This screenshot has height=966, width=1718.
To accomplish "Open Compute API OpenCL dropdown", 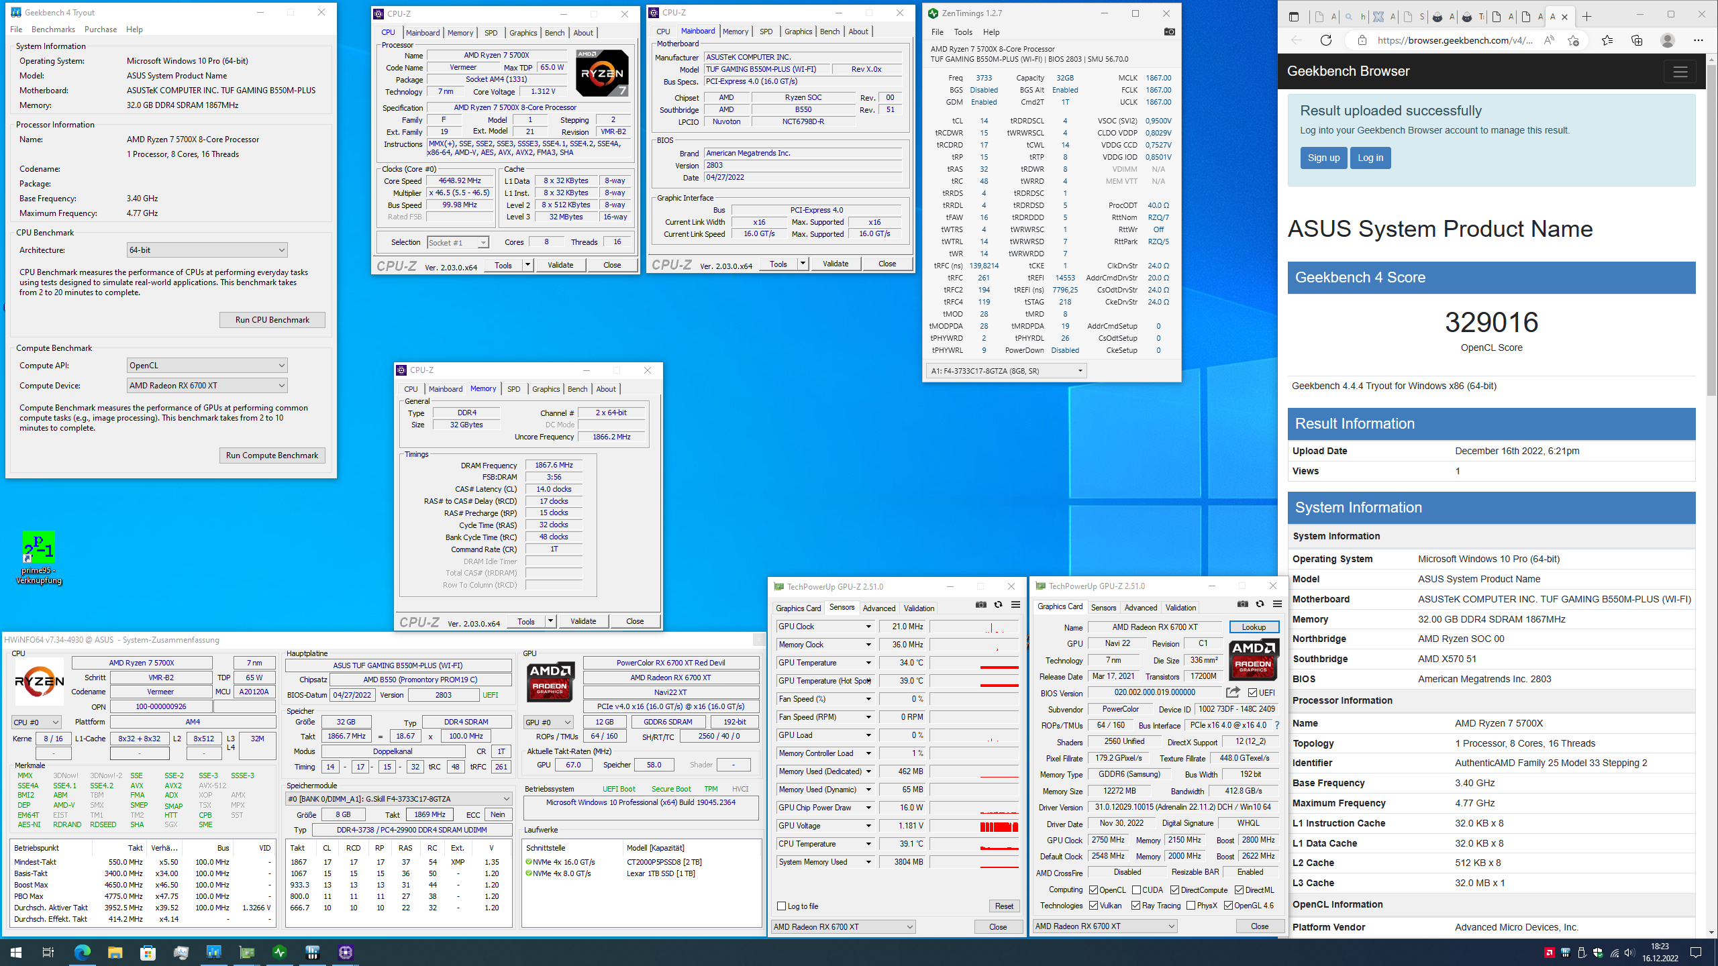I will [207, 365].
